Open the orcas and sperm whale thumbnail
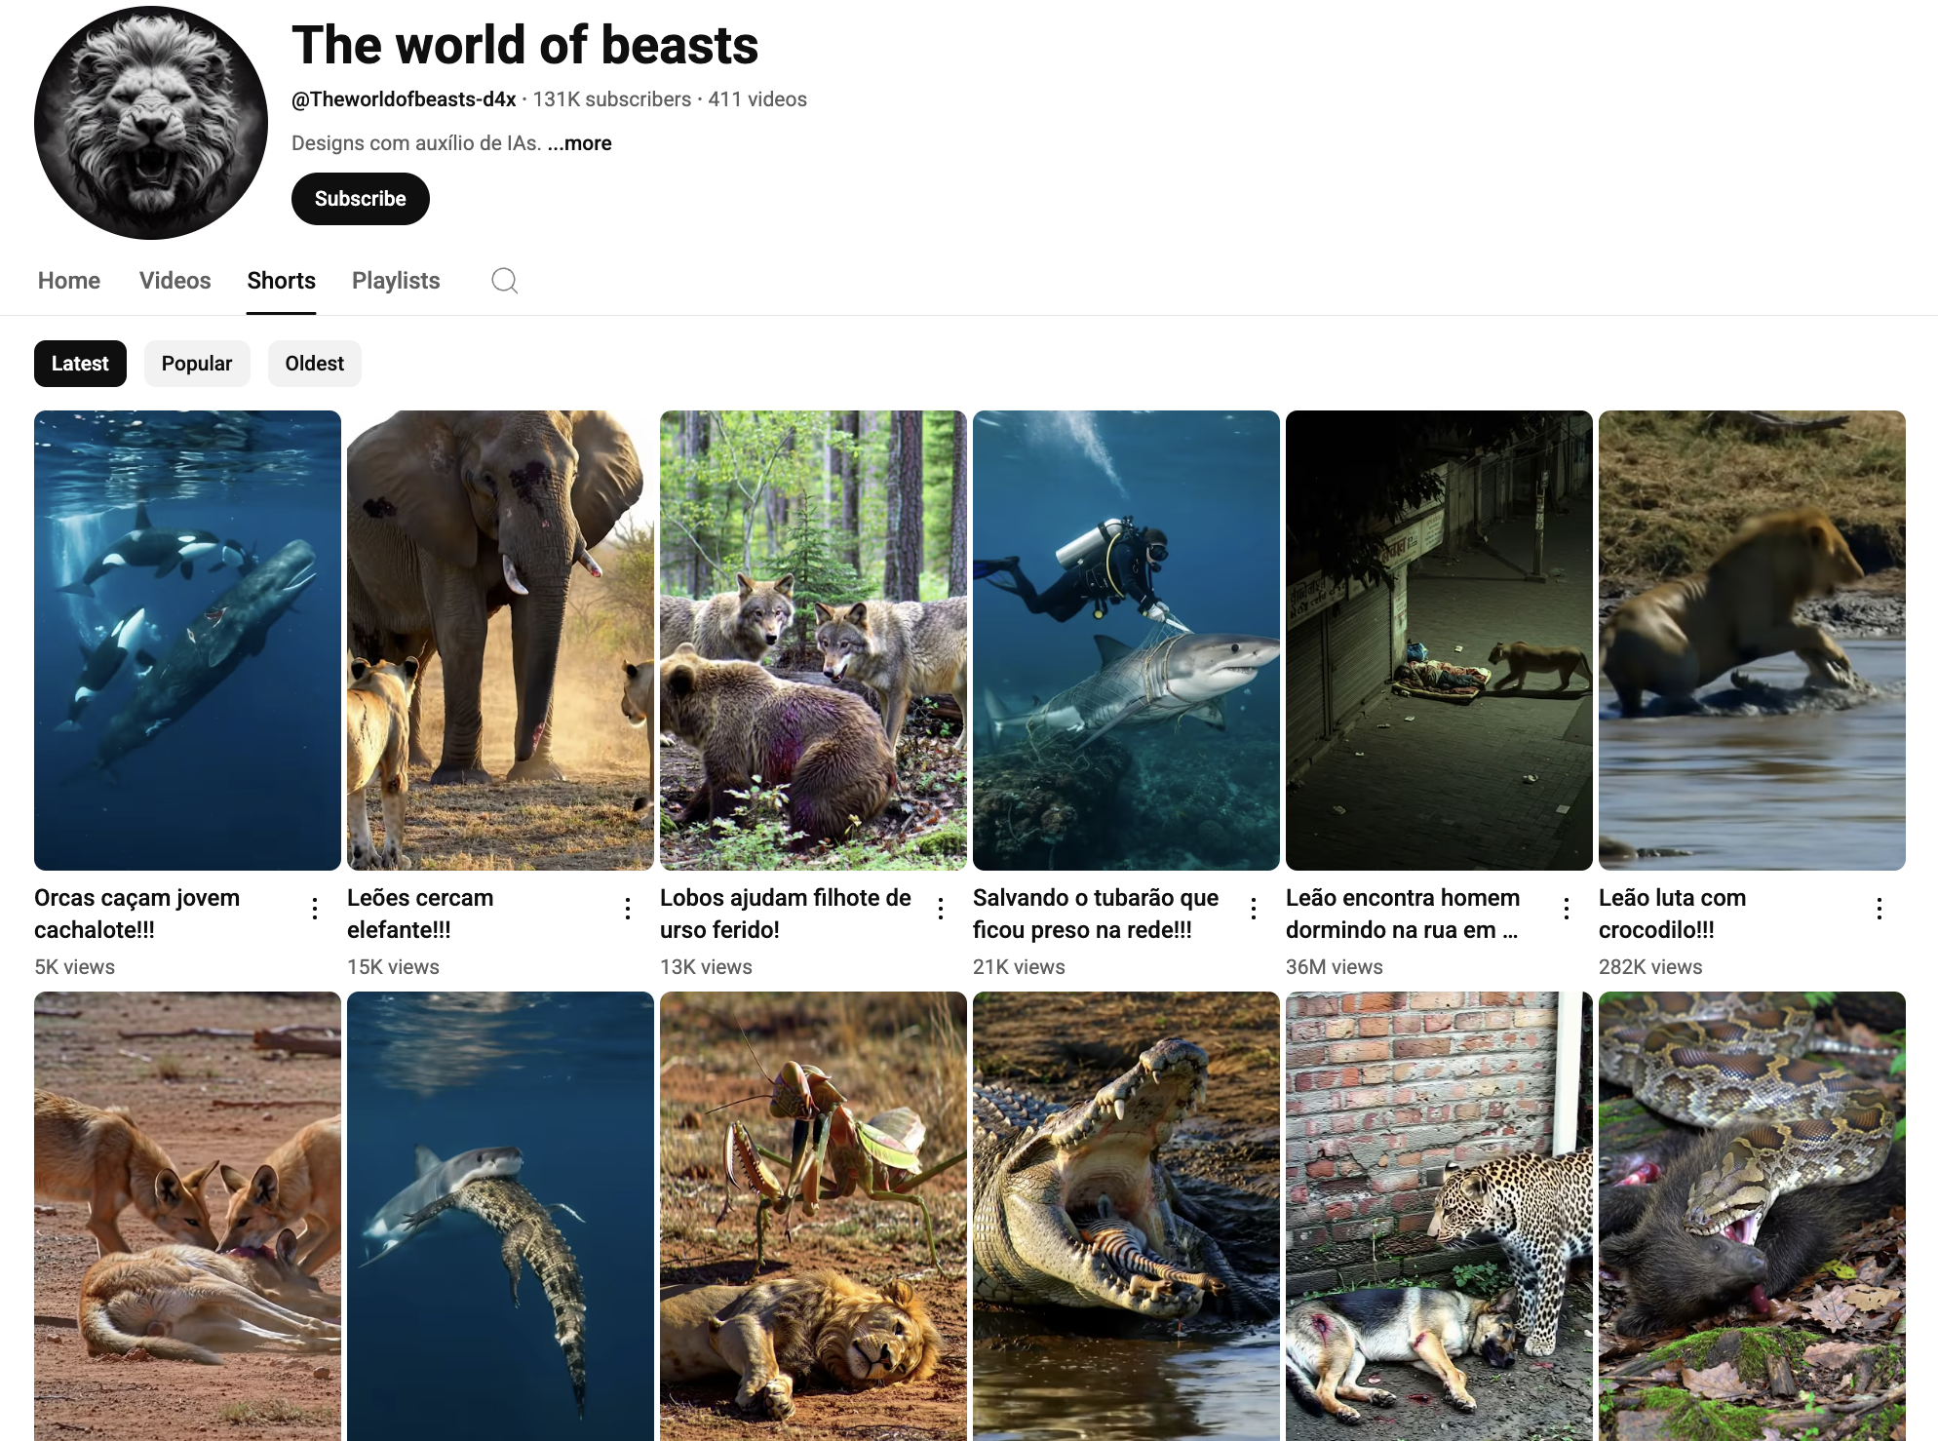The height and width of the screenshot is (1441, 1938). (187, 641)
